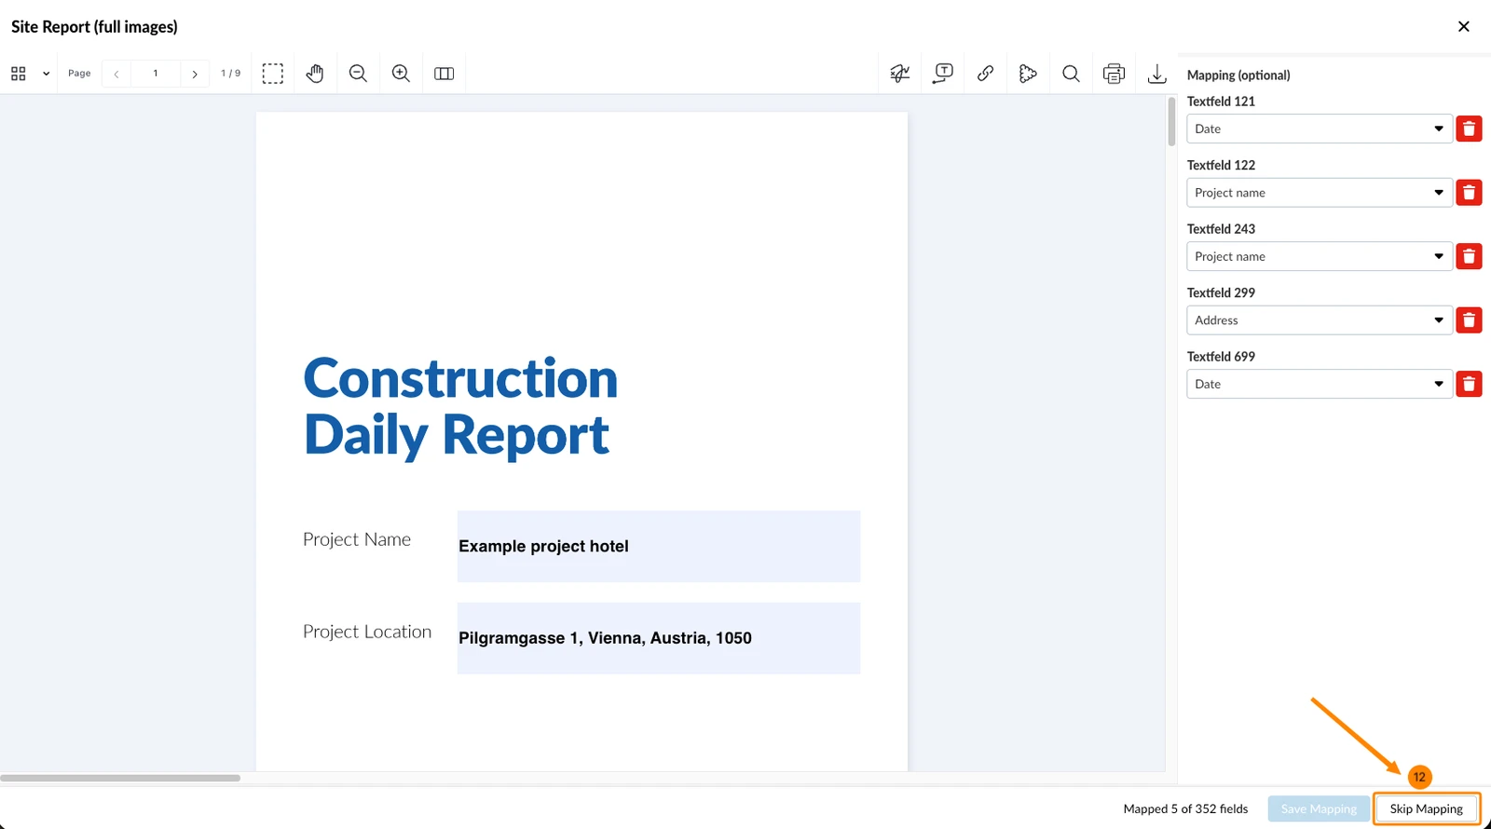
Task: Click the horizontal scrollbar under the document
Action: point(120,778)
